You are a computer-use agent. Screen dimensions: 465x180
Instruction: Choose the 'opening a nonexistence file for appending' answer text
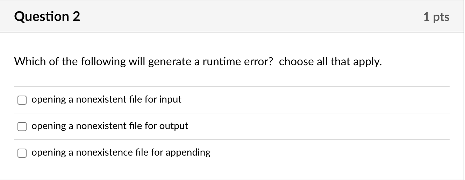[121, 153]
